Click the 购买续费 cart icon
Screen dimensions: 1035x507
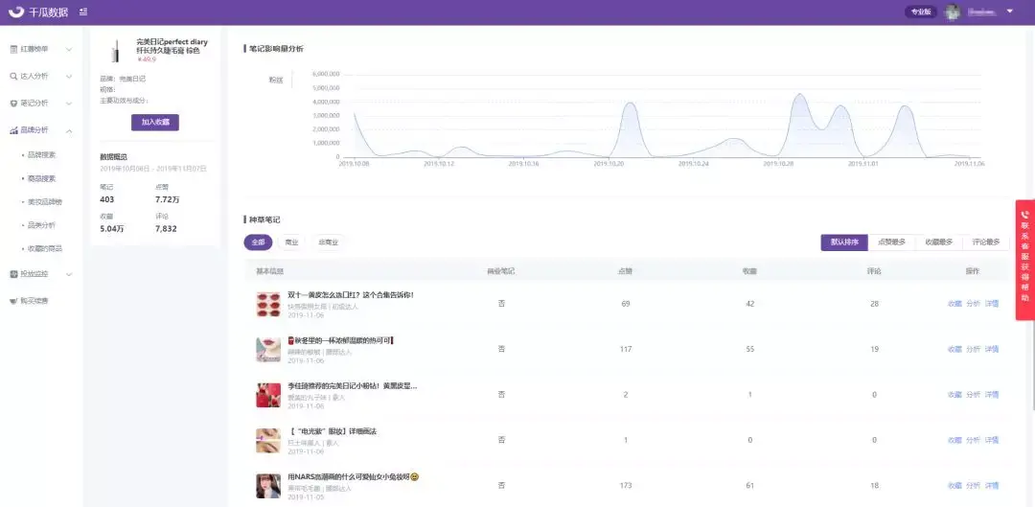pos(13,301)
